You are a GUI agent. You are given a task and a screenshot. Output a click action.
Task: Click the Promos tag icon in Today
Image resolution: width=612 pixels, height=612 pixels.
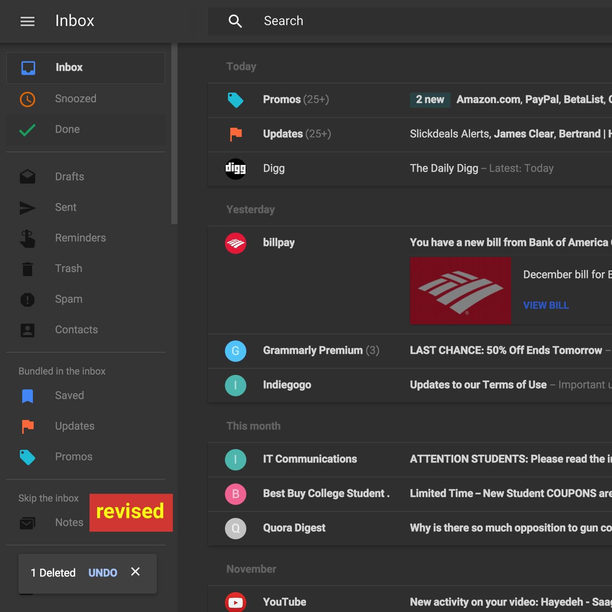coord(235,100)
